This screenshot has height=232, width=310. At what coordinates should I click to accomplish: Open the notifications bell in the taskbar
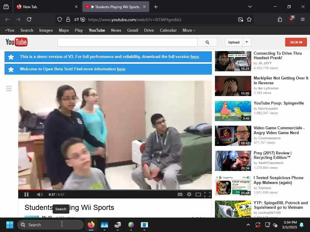[302, 225]
